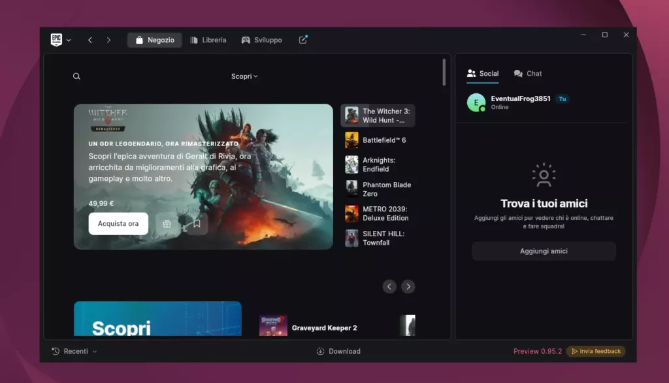Click the EventualFrog3851 avatar

coord(476,102)
